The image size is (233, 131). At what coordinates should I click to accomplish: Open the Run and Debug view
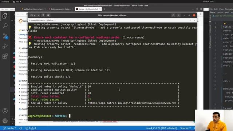click(x=5, y=46)
